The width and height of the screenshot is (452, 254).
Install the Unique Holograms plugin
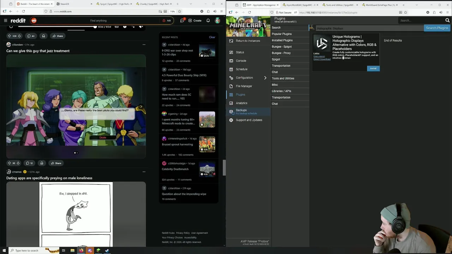tap(373, 68)
